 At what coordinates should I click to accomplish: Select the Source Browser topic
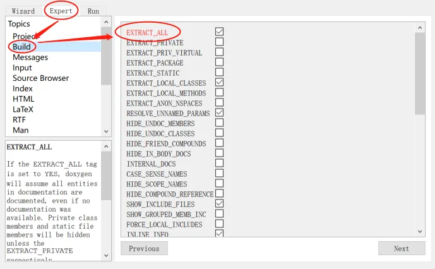tap(40, 78)
